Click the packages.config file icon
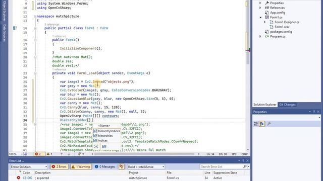Image resolution: width=323 pixels, height=181 pixels. (267, 32)
